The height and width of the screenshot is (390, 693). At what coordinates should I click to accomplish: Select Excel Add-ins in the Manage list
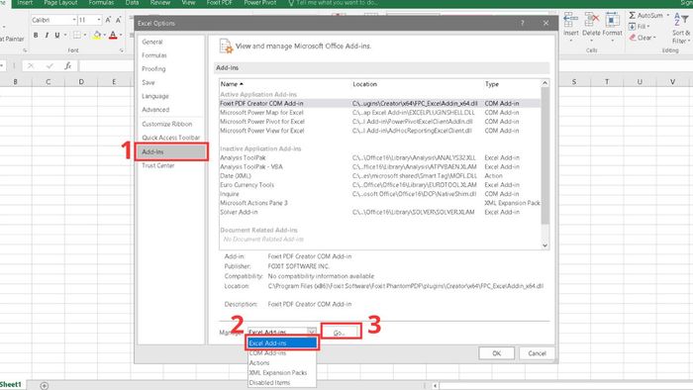pyautogui.click(x=282, y=343)
